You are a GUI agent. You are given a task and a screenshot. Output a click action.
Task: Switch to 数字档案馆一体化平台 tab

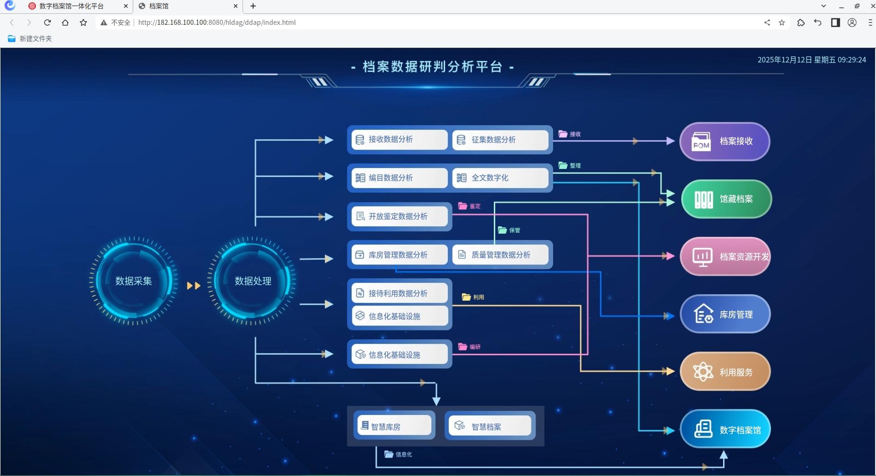(71, 6)
